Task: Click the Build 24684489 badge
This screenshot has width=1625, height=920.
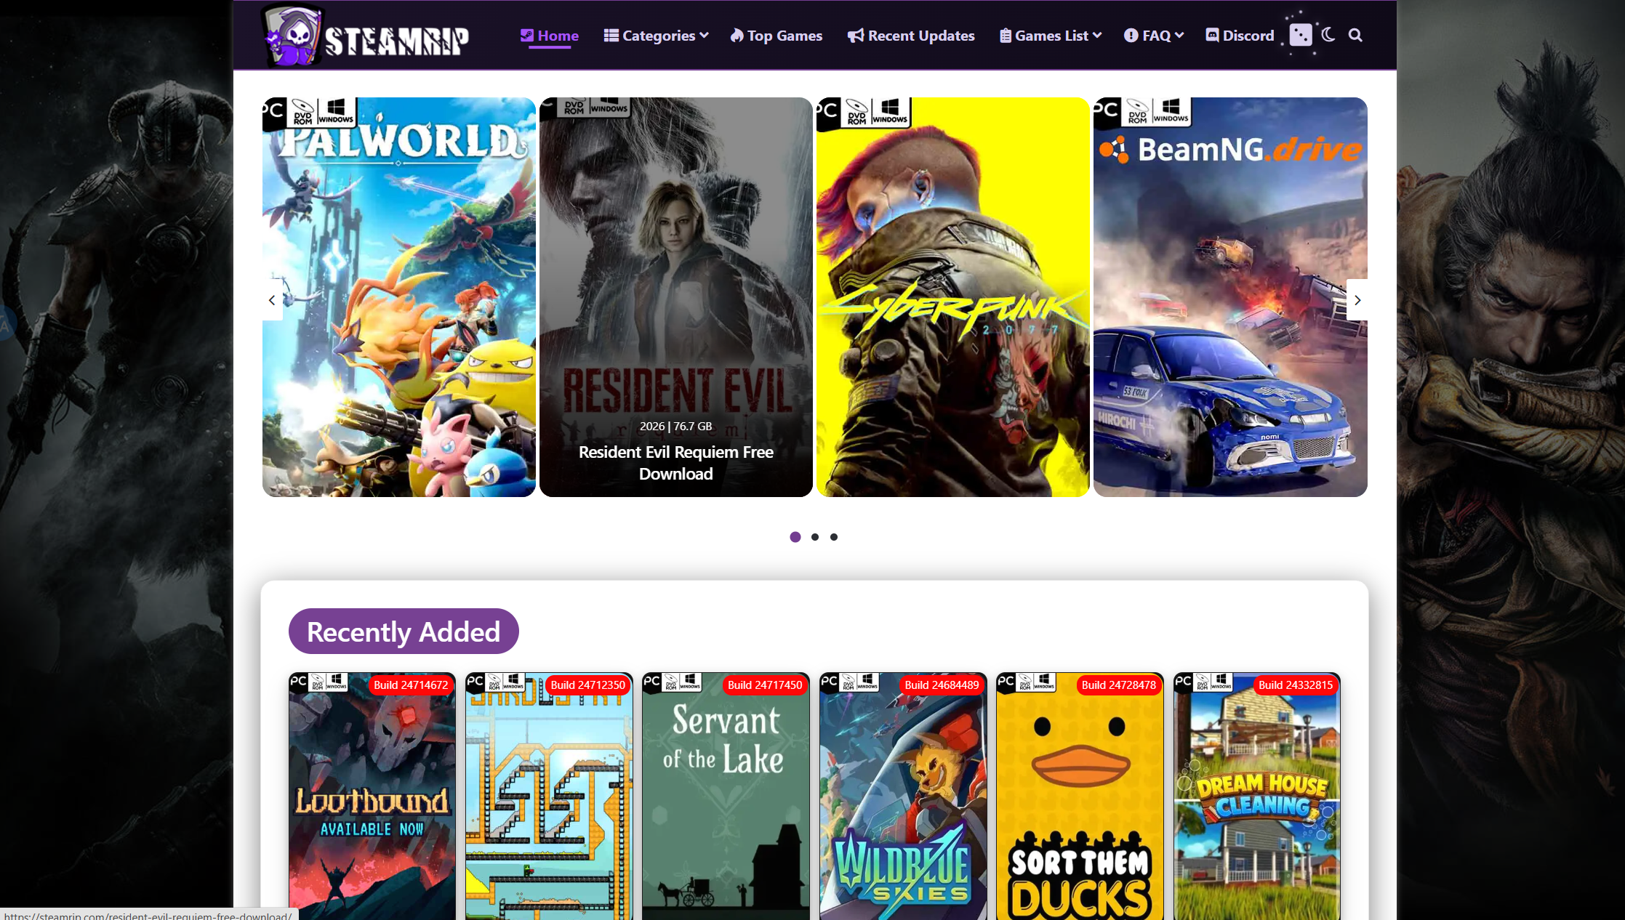Action: [x=942, y=685]
